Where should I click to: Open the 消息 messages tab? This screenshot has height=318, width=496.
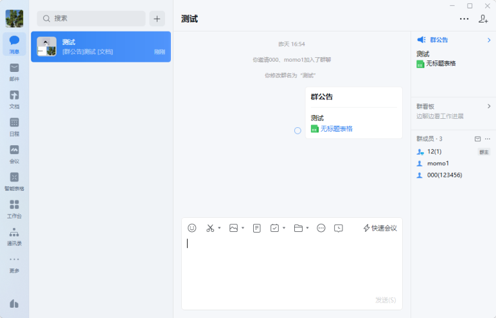(14, 44)
